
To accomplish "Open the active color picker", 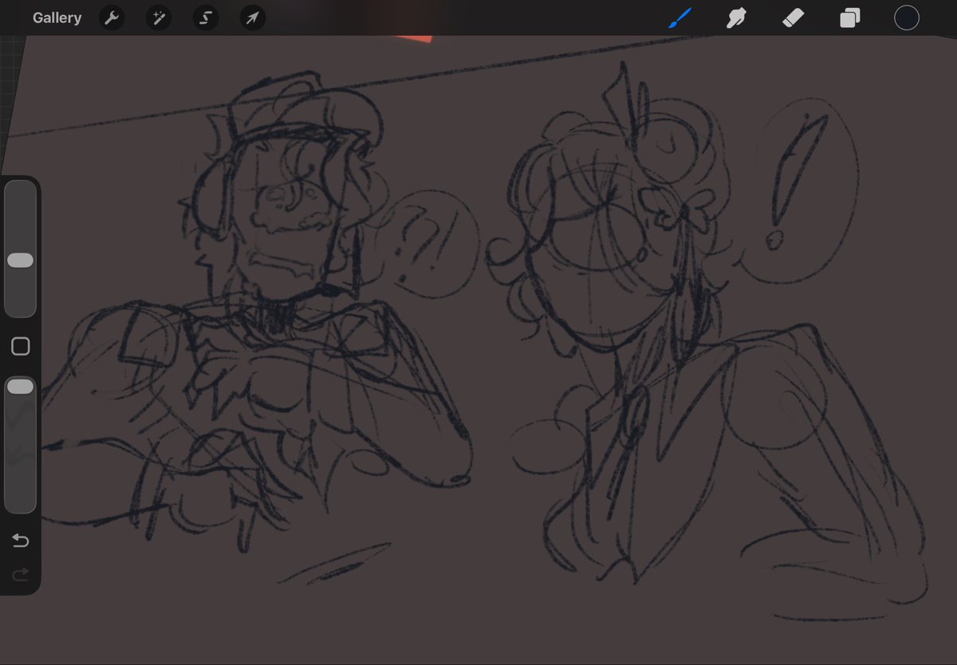I will (907, 18).
